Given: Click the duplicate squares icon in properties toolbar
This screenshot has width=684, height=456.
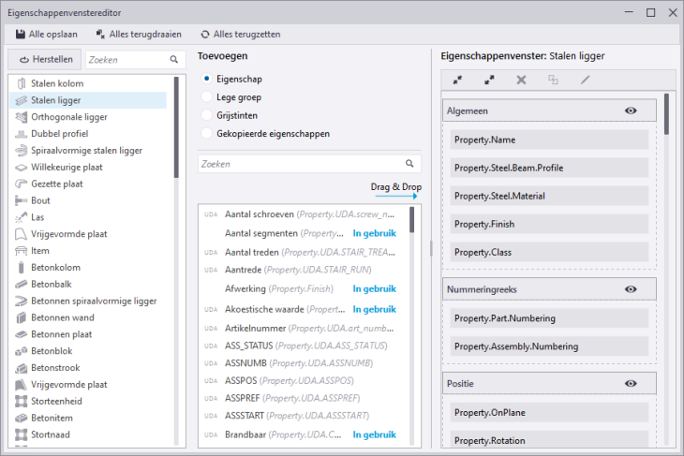Looking at the screenshot, I should pyautogui.click(x=553, y=80).
